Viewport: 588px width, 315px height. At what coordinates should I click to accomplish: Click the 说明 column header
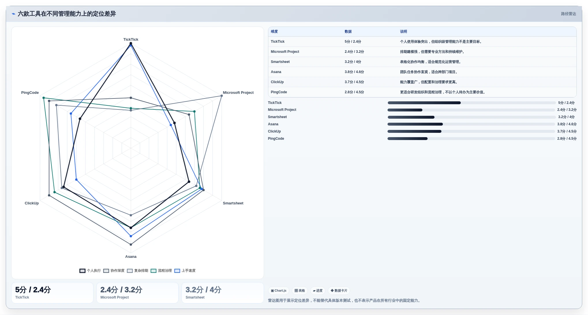[403, 31]
